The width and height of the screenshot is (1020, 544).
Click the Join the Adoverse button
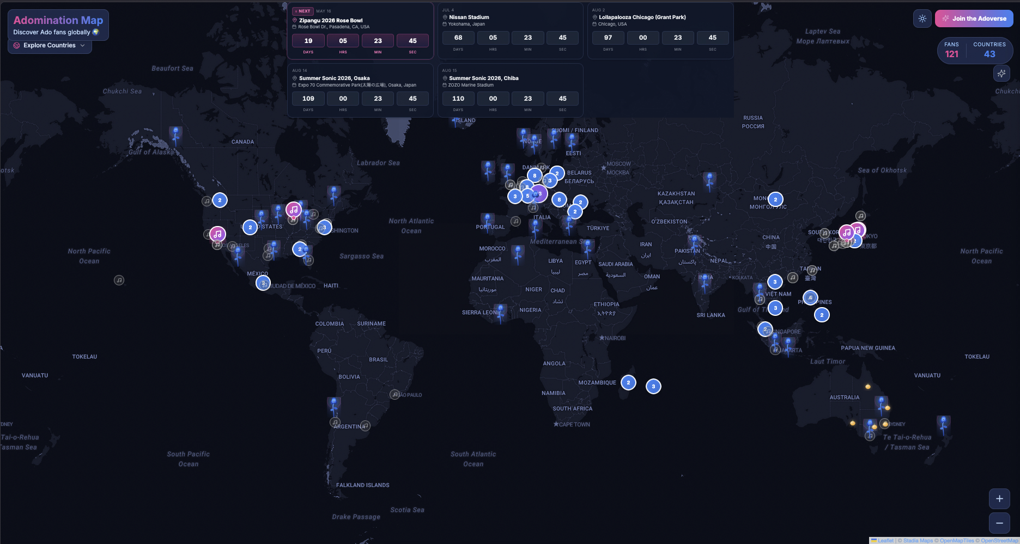point(974,19)
